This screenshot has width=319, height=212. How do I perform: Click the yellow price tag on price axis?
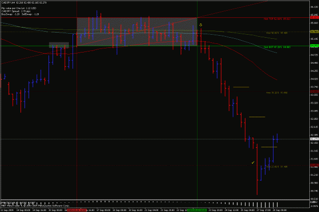pyautogui.click(x=314, y=32)
